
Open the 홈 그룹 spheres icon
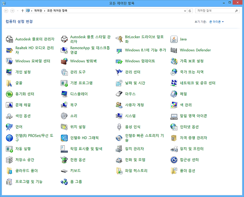point(64,182)
